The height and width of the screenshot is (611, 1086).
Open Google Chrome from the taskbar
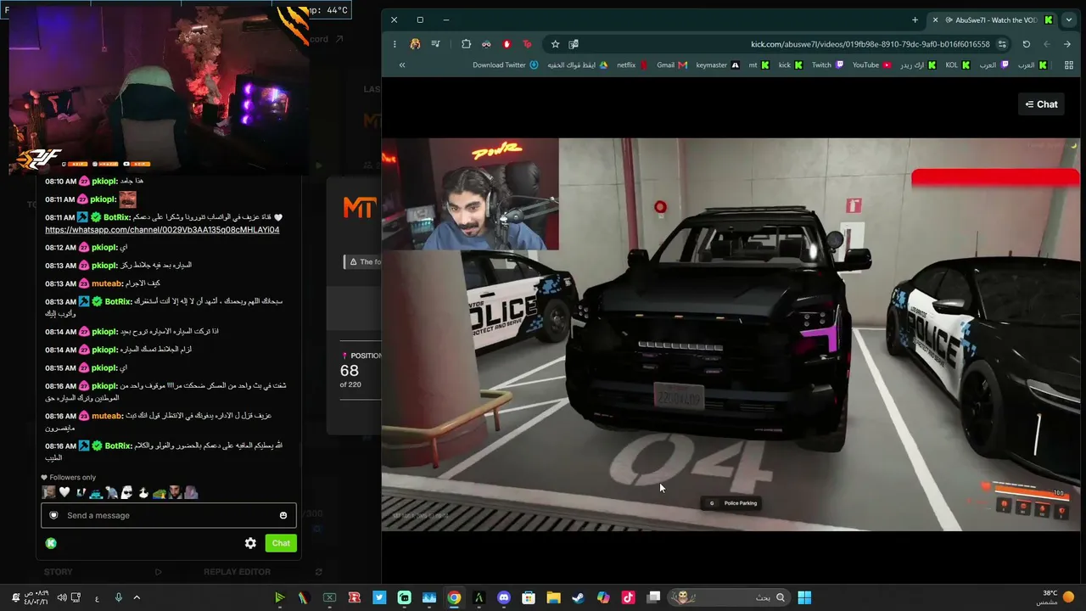click(x=454, y=597)
